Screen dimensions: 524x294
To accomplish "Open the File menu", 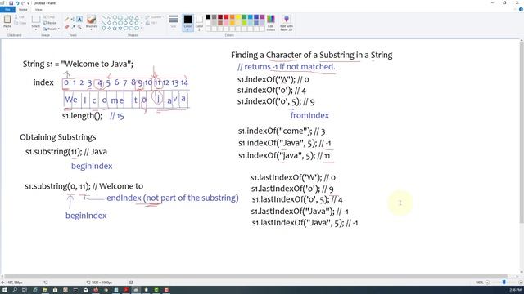I will [x=7, y=9].
